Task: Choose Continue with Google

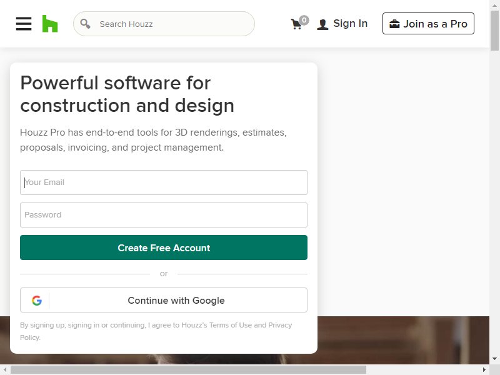Action: click(x=164, y=301)
